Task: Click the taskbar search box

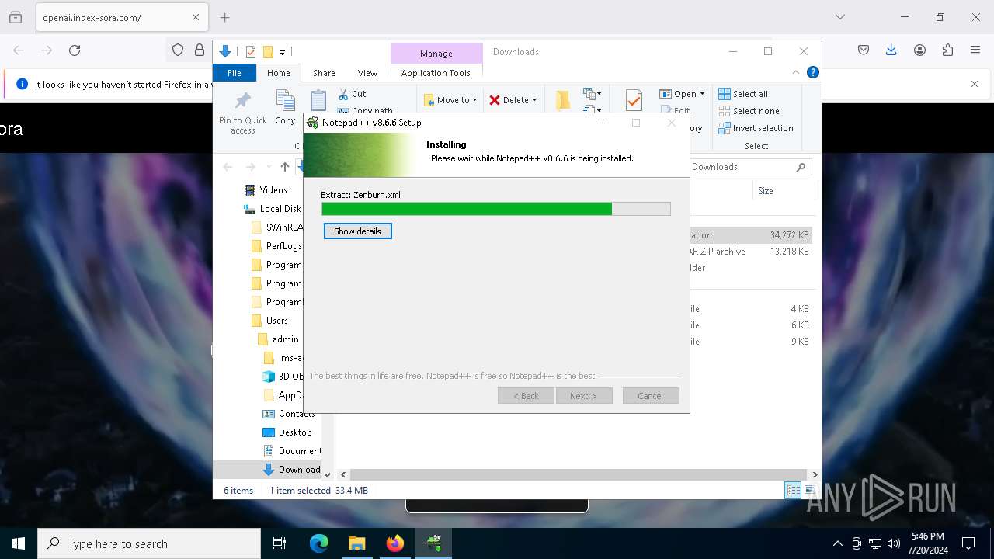Action: coord(149,543)
